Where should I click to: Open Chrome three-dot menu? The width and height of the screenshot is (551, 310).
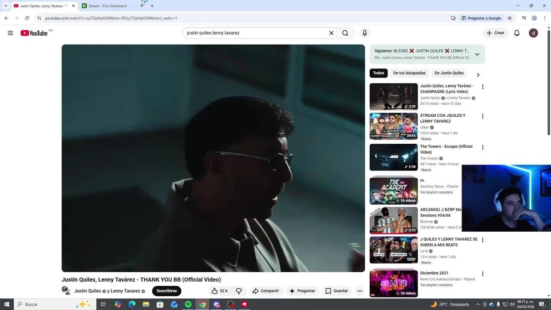[x=545, y=18]
